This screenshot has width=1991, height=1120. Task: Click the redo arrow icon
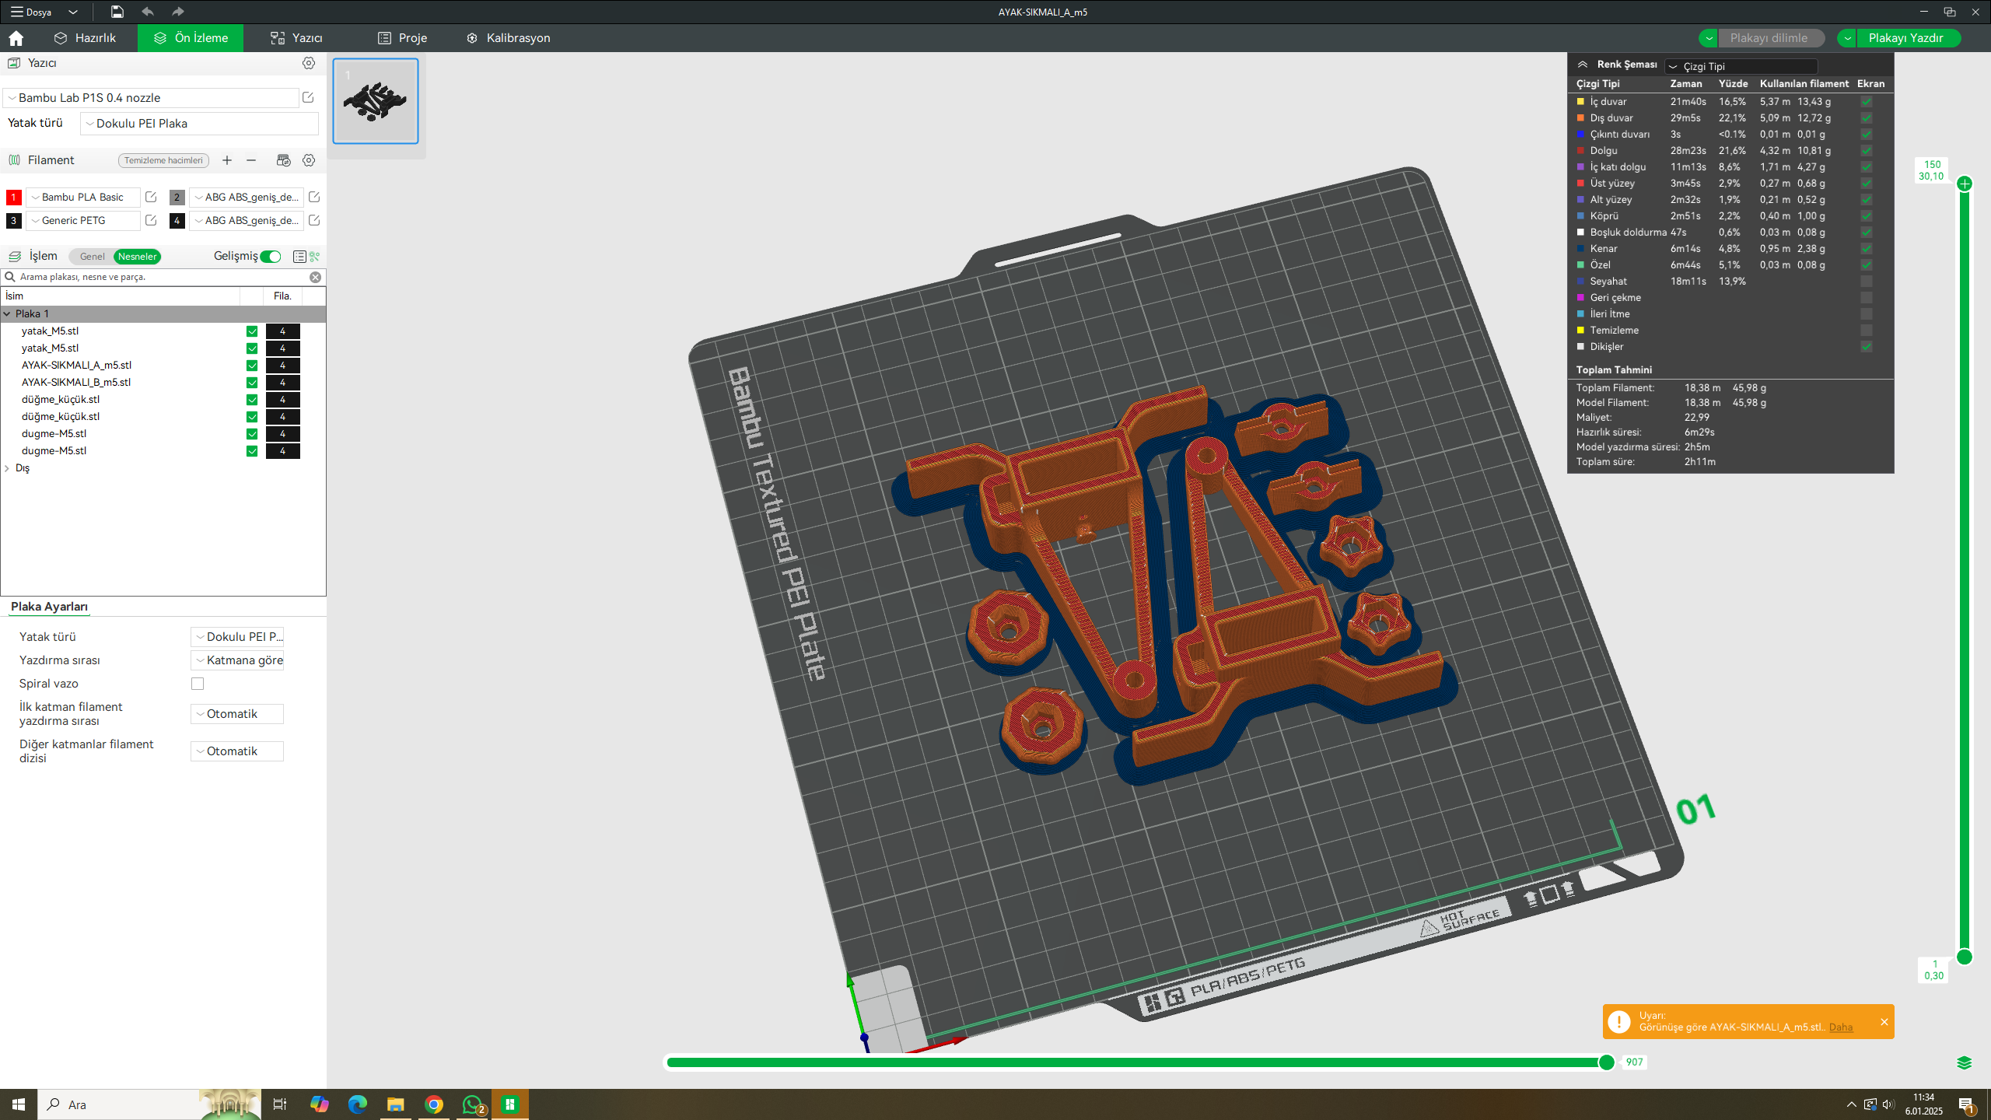(178, 12)
